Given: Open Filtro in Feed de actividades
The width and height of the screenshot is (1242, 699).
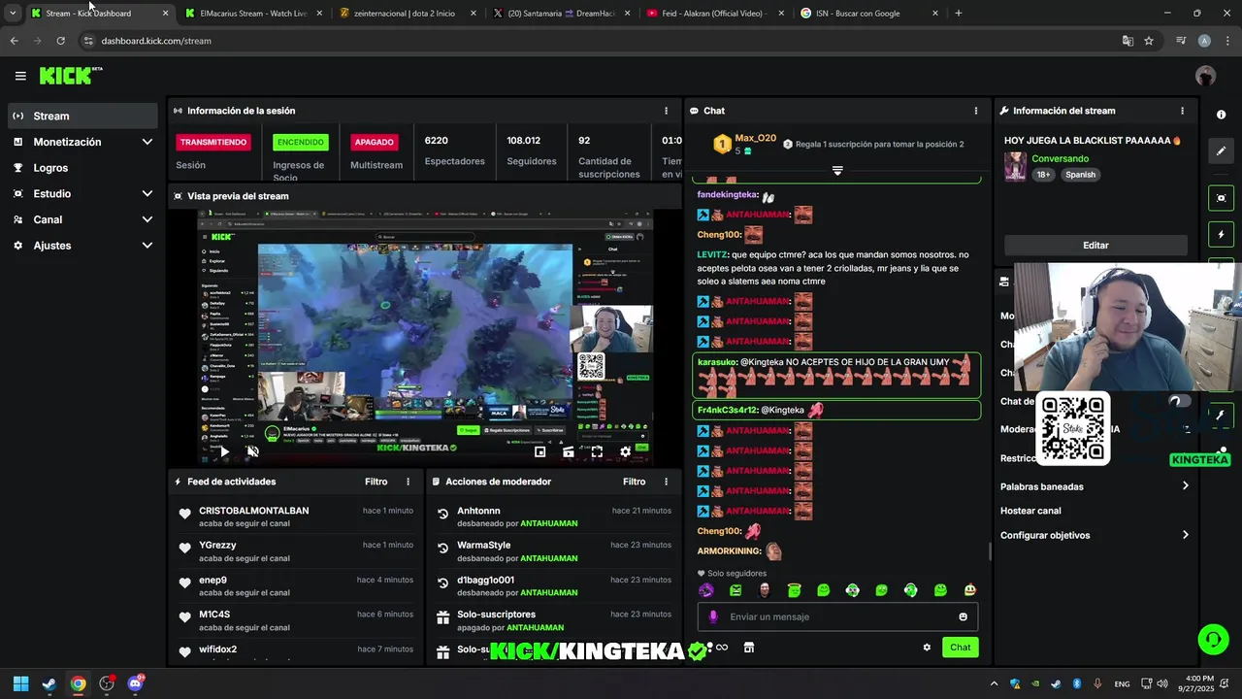Looking at the screenshot, I should (x=376, y=482).
